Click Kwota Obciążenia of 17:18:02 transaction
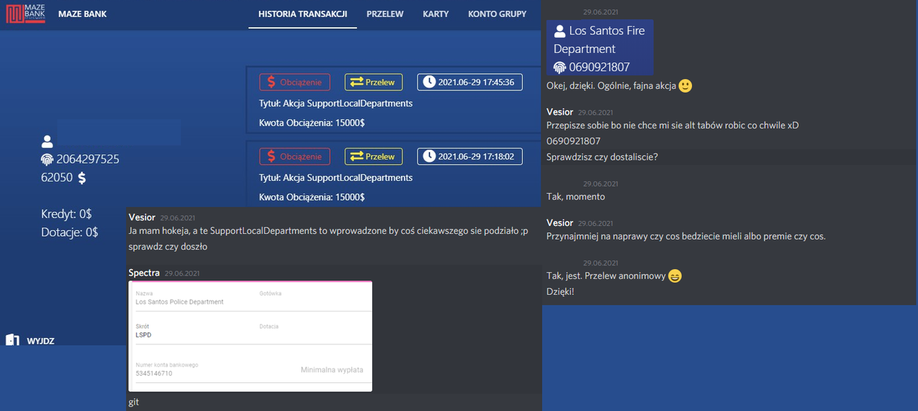 click(311, 197)
